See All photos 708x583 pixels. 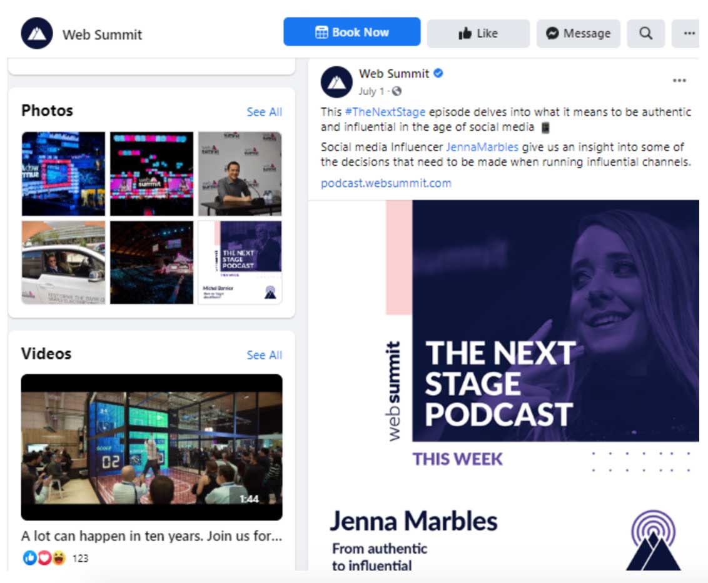(264, 112)
